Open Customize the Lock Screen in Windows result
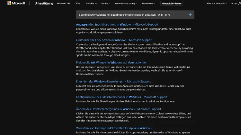This screenshot has height=135, width=241. 114,40
